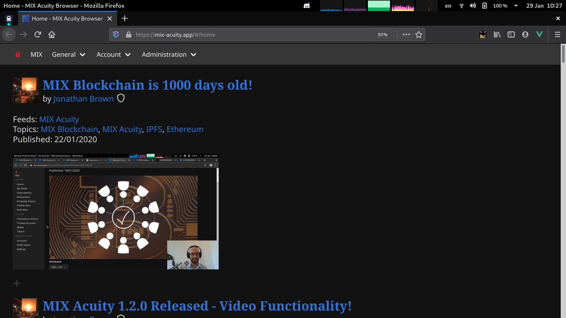Click MIX in the navigation bar

36,55
